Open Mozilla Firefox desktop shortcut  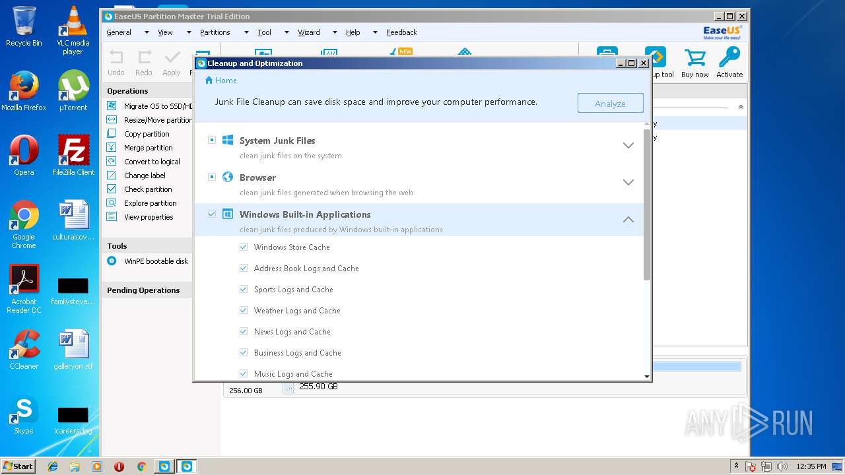point(24,91)
